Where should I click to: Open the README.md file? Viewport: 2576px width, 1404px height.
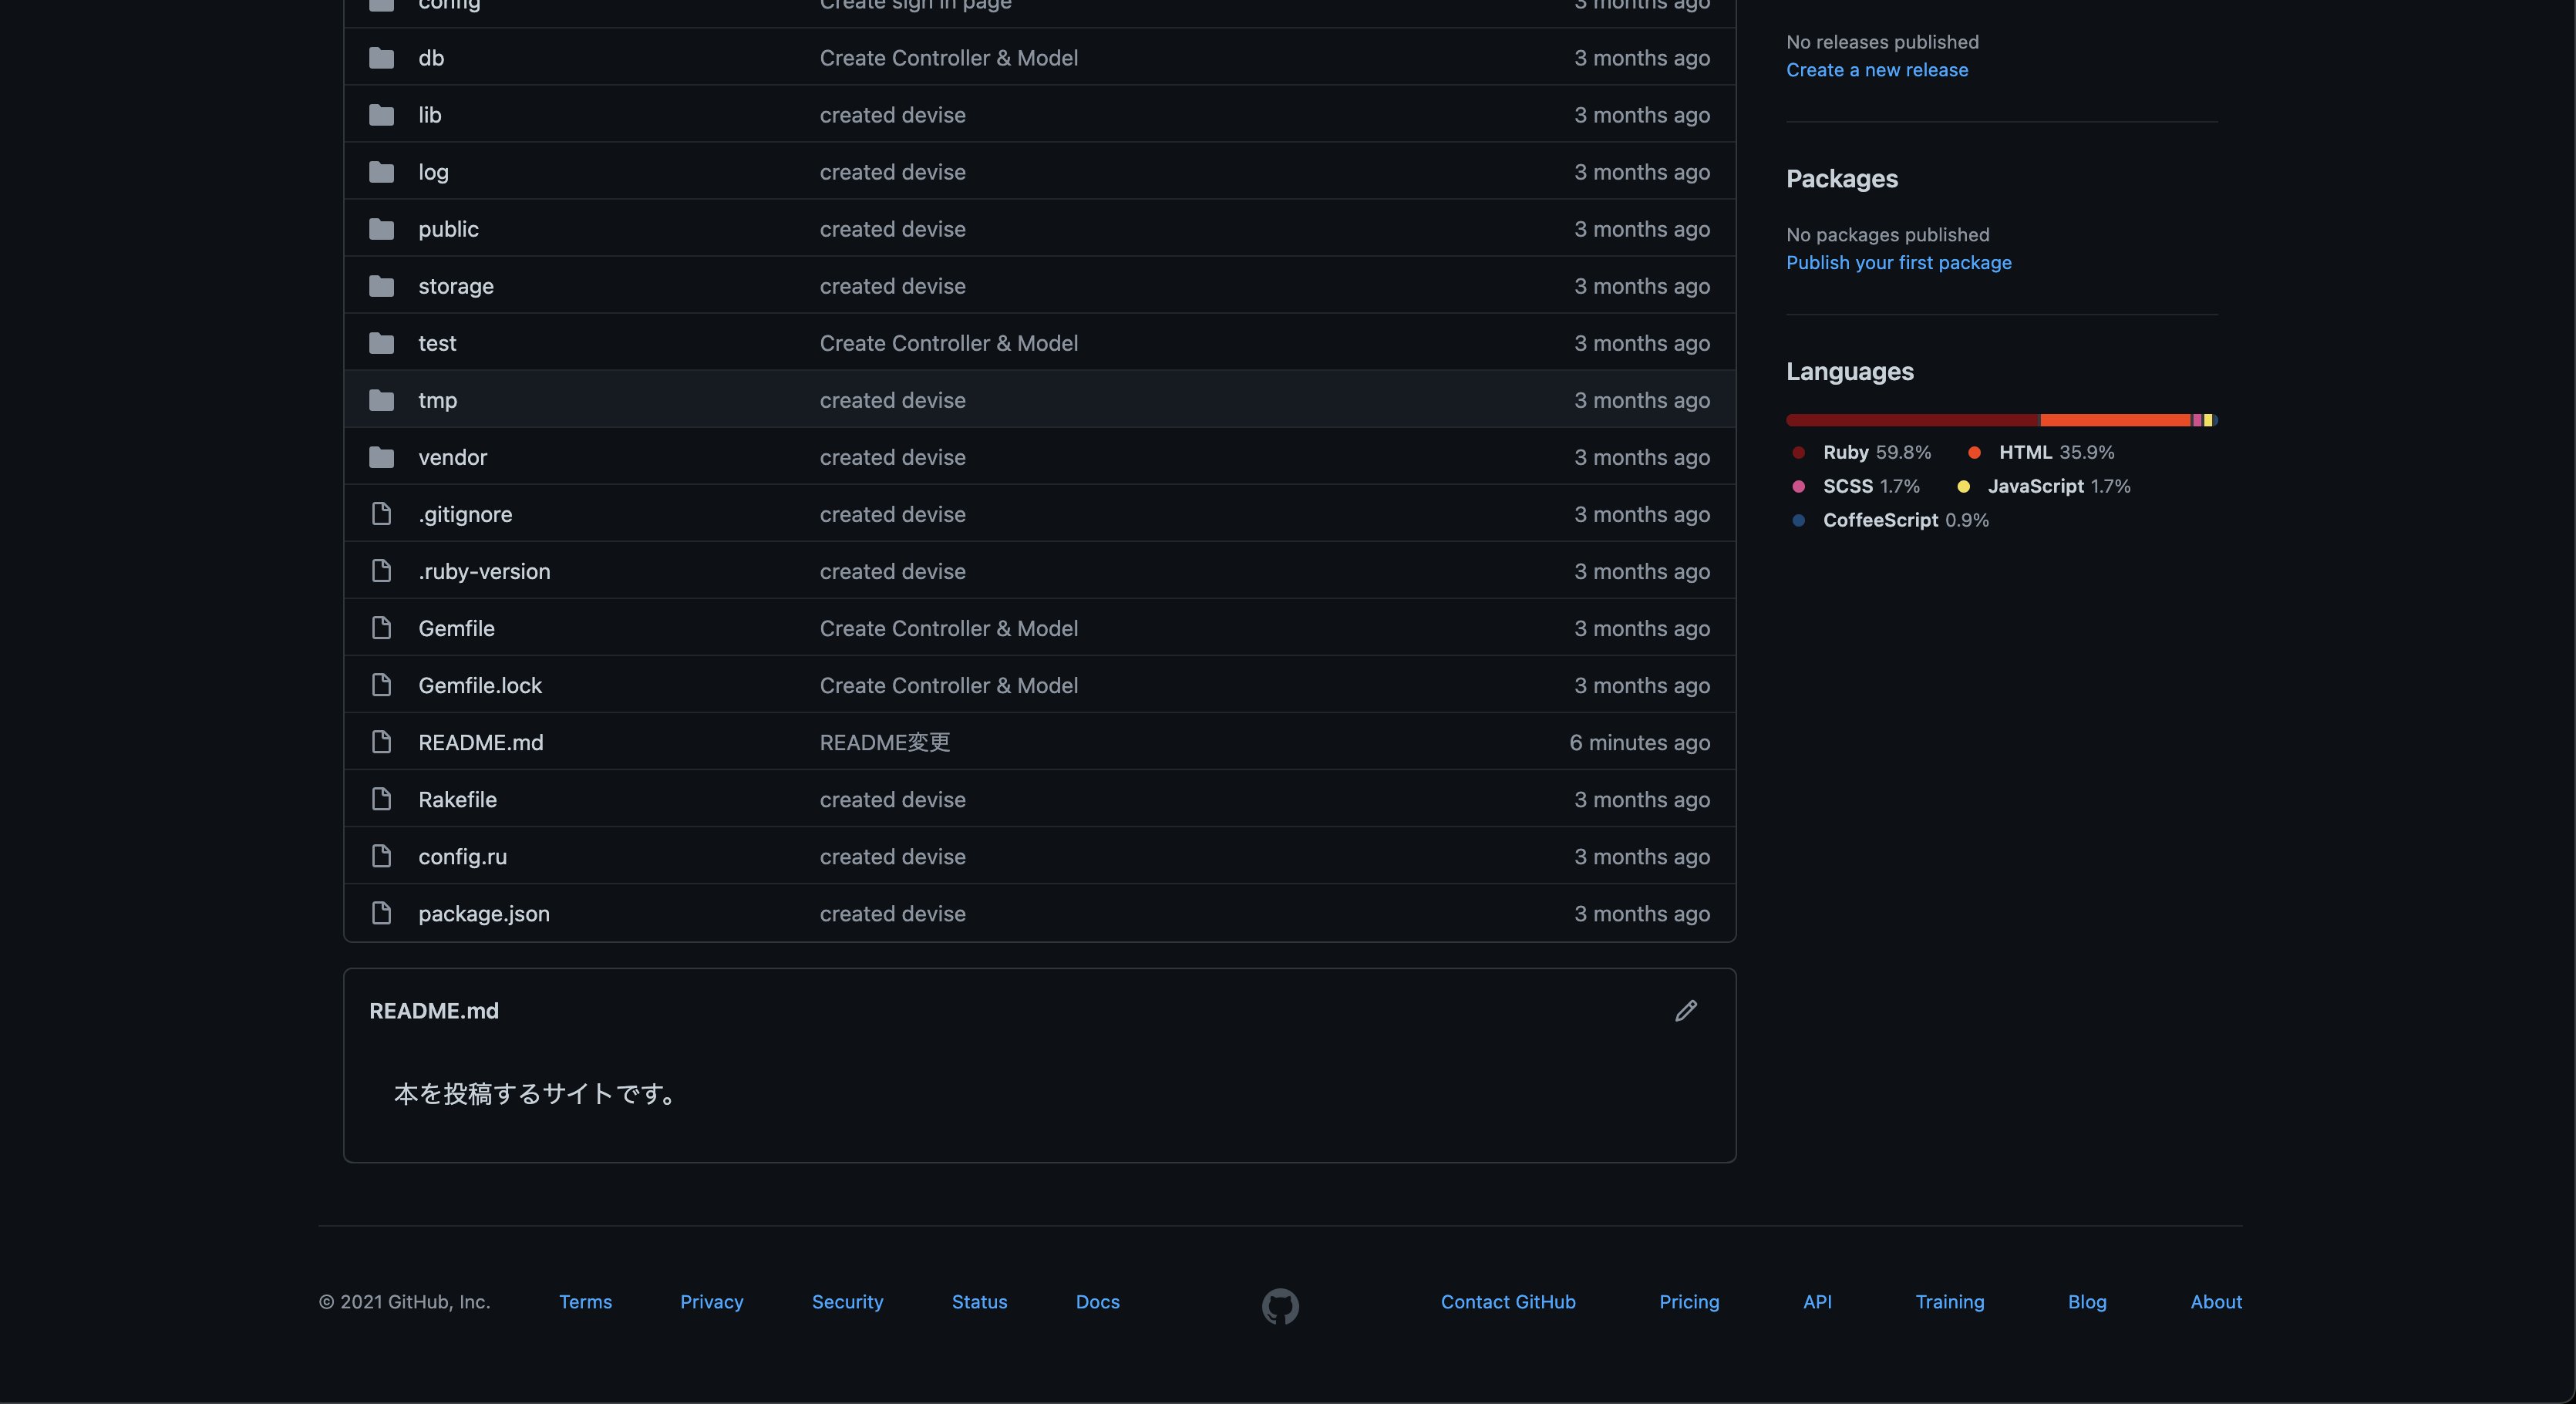pos(480,742)
